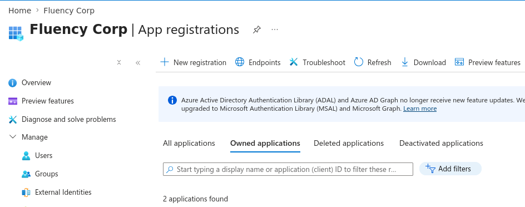Click the blue info icon in banner

click(x=172, y=100)
